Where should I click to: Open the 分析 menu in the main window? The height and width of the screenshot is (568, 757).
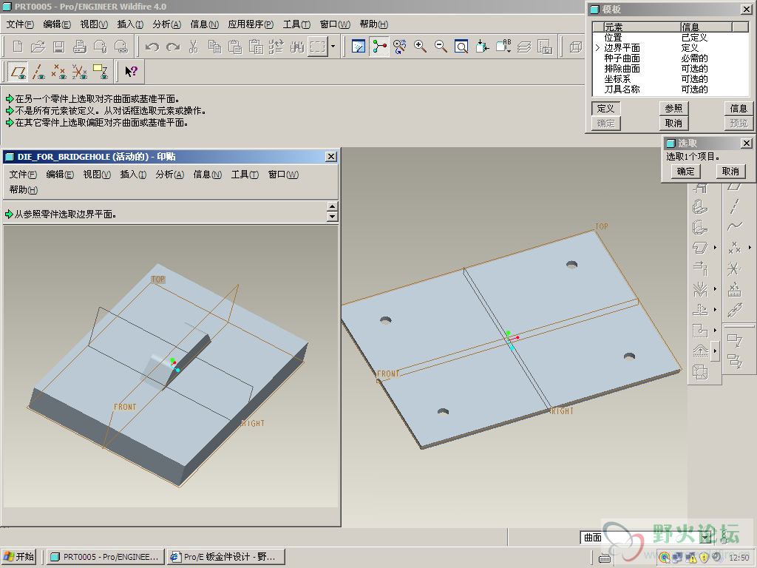tap(166, 24)
